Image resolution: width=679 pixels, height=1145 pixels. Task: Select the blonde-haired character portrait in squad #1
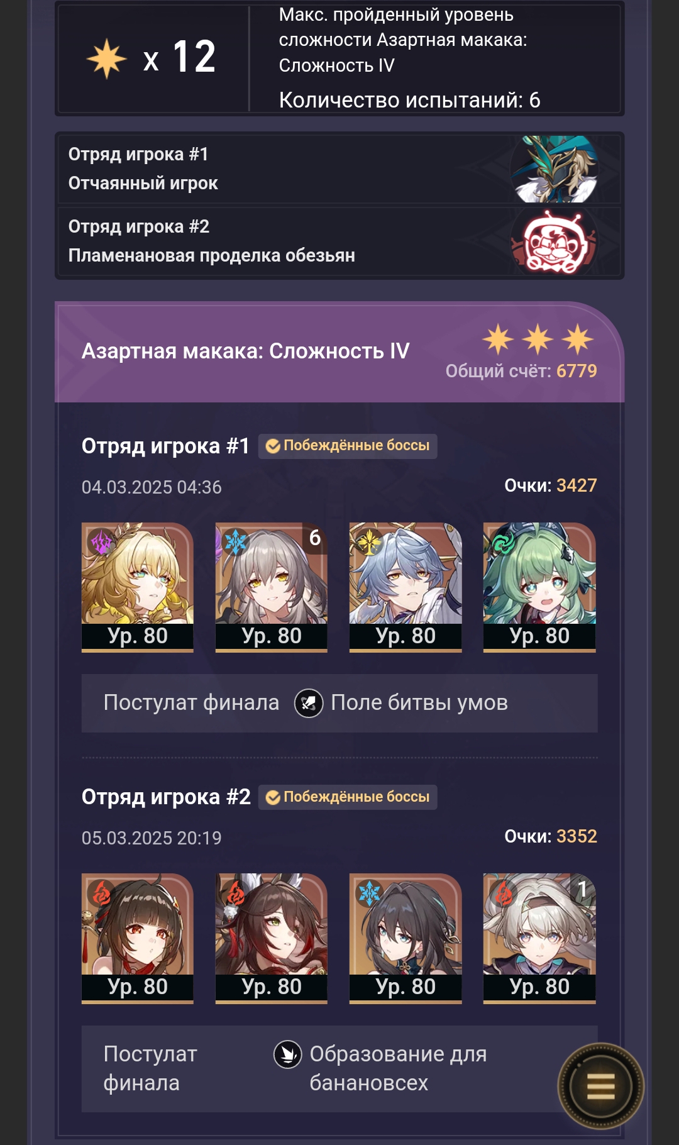tap(138, 587)
